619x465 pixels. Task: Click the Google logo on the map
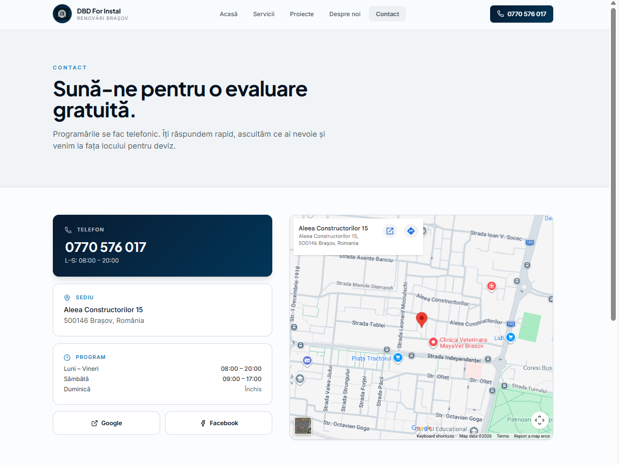tap(422, 428)
